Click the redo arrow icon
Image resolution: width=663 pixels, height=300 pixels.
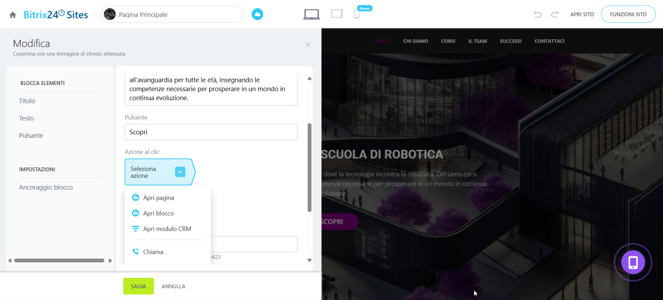(x=555, y=15)
